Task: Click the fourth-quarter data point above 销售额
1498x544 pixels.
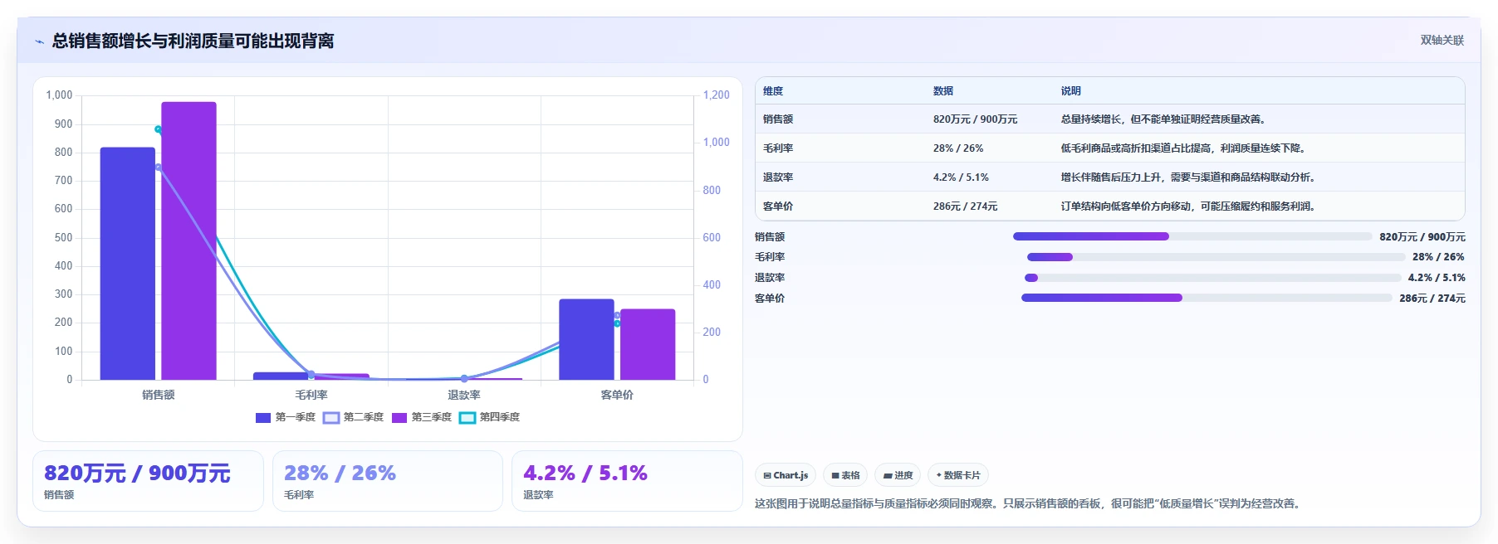Action: click(x=158, y=129)
